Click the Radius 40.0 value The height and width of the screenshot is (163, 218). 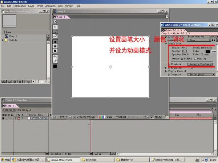tap(185, 47)
